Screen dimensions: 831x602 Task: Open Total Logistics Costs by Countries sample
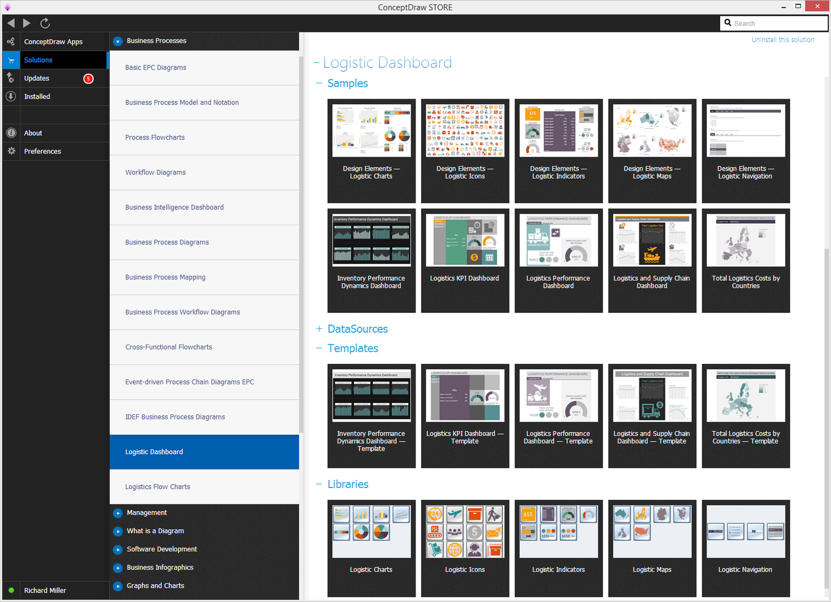click(x=746, y=261)
